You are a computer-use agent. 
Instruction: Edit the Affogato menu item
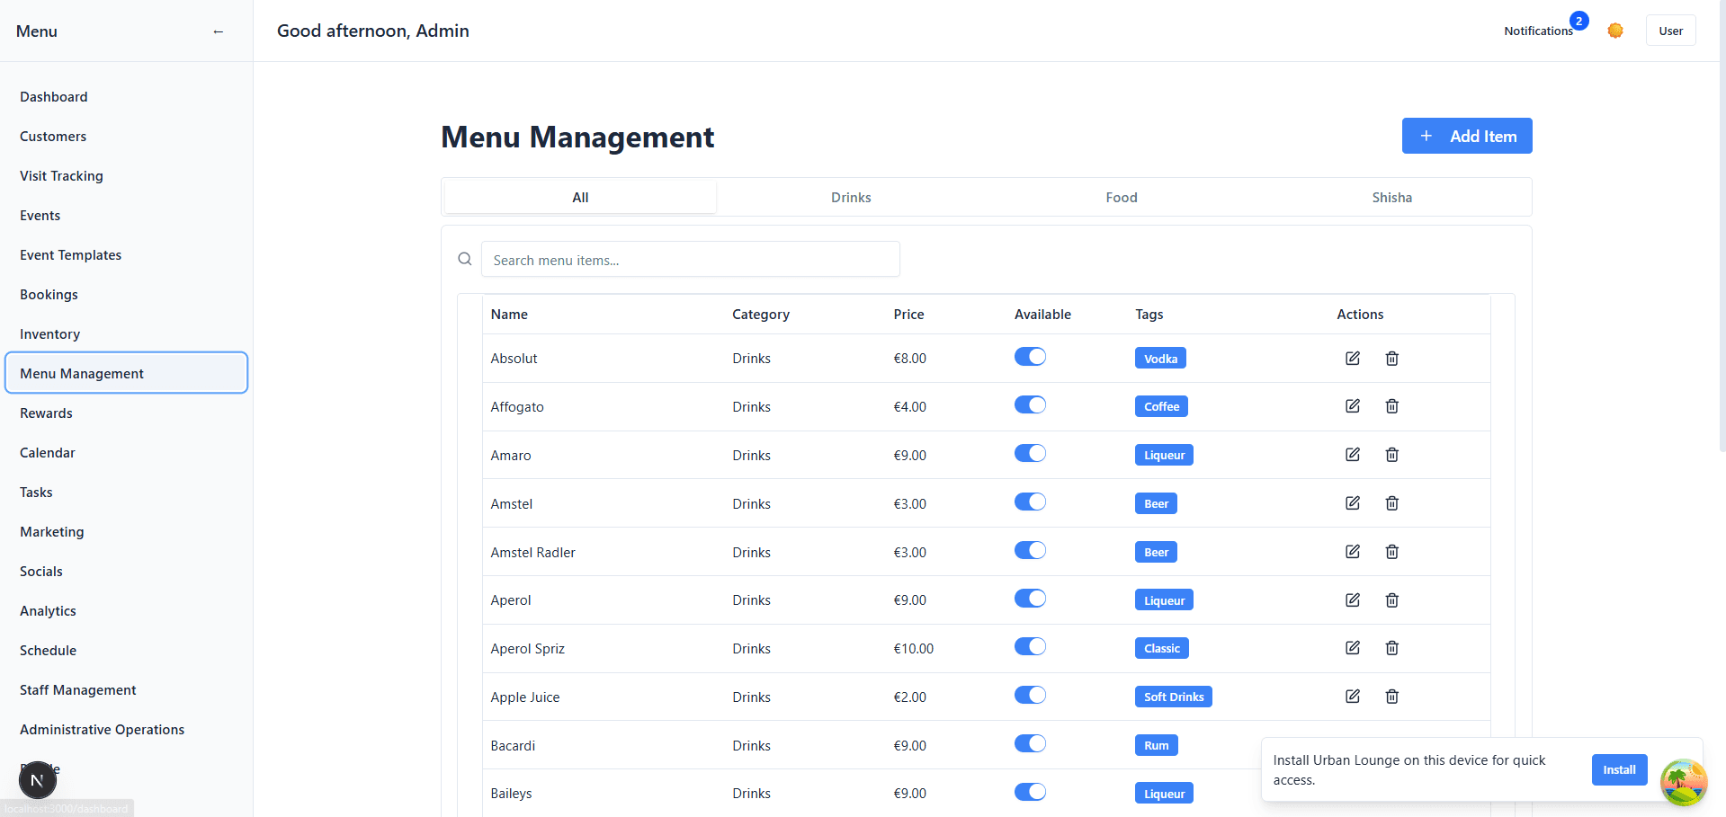(x=1352, y=406)
